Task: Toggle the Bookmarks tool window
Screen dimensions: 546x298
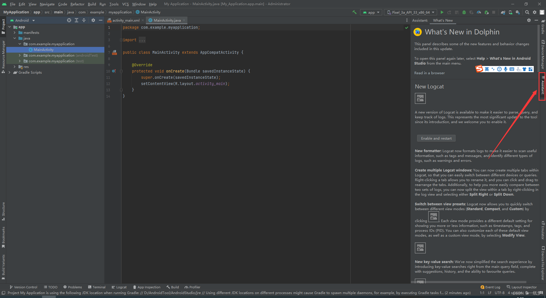Action: coord(3,237)
